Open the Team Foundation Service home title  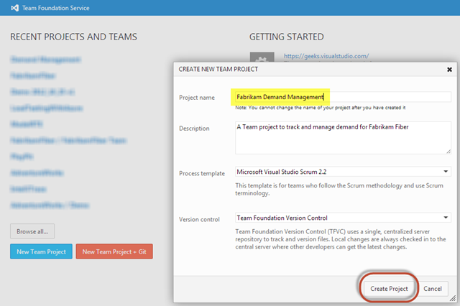[x=56, y=8]
